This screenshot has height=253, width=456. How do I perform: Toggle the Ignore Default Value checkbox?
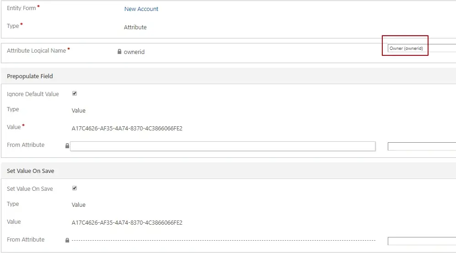pos(75,93)
